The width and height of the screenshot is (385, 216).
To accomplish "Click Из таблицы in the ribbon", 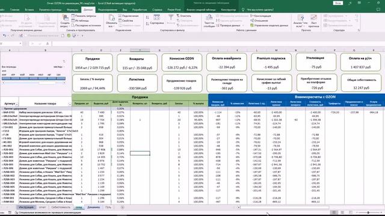I will pyautogui.click(x=80, y=21).
